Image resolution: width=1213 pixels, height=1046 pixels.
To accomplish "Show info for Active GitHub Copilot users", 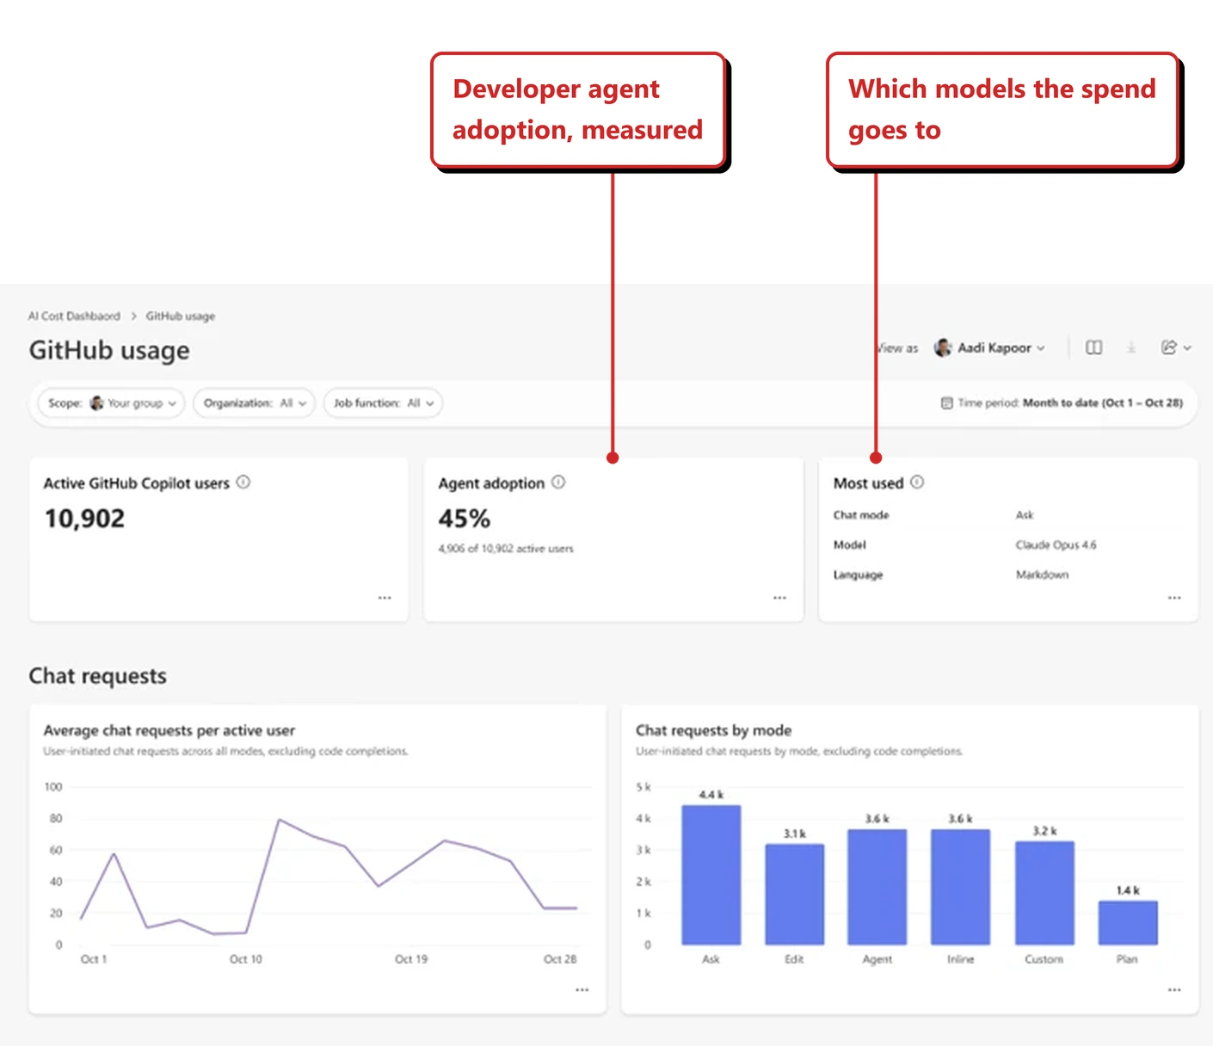I will point(243,483).
